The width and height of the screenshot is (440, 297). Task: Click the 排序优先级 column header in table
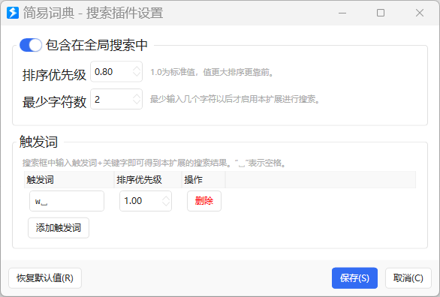(148, 180)
